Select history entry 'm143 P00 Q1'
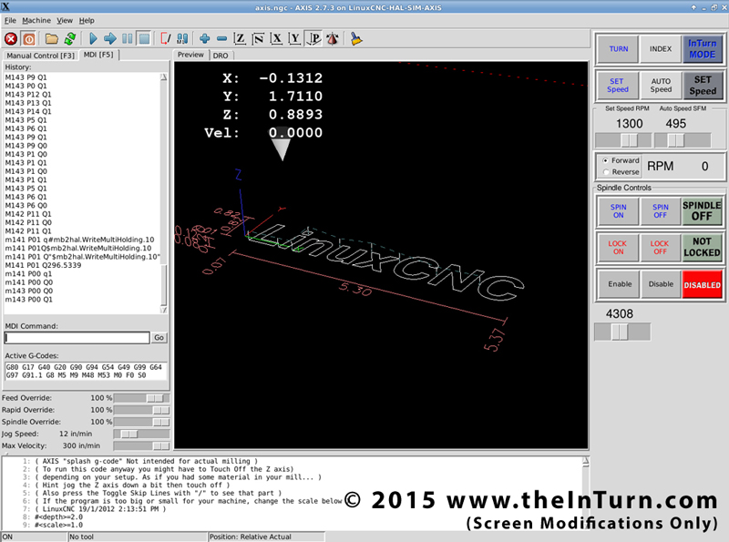The width and height of the screenshot is (729, 542). click(x=28, y=300)
